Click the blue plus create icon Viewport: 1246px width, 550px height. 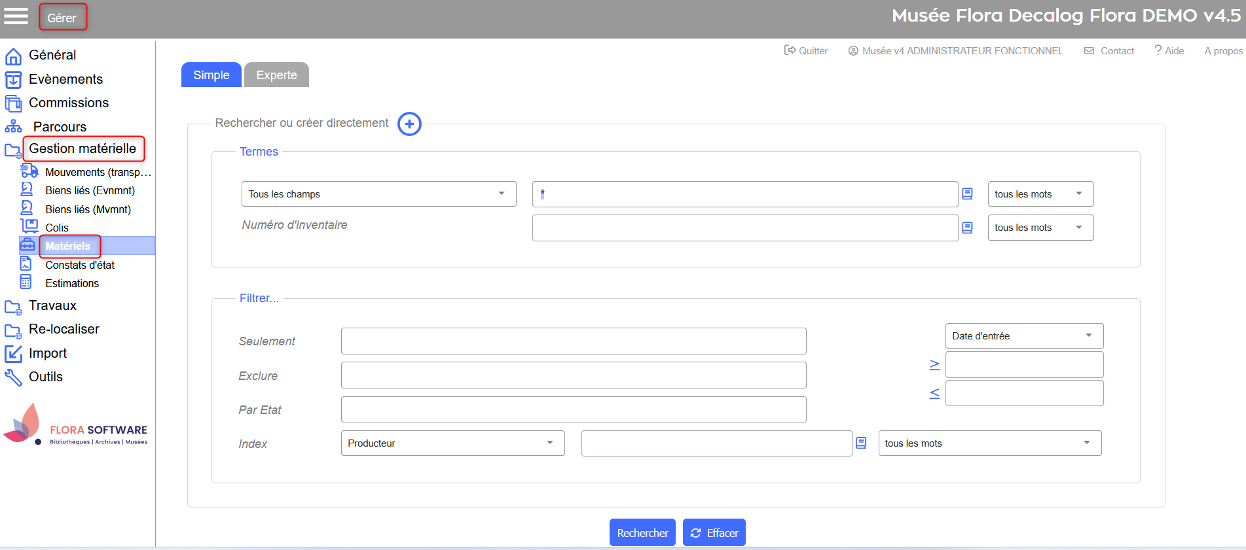coord(409,124)
